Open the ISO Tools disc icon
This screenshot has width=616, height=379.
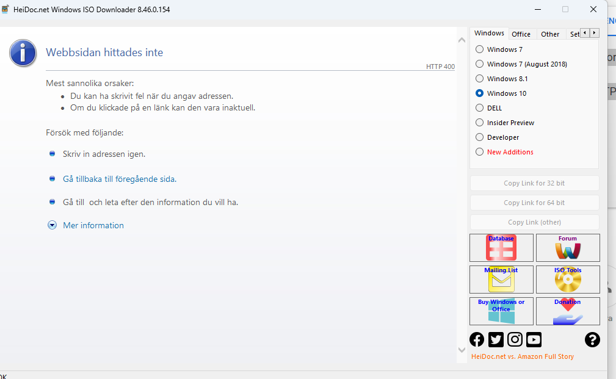pos(568,280)
